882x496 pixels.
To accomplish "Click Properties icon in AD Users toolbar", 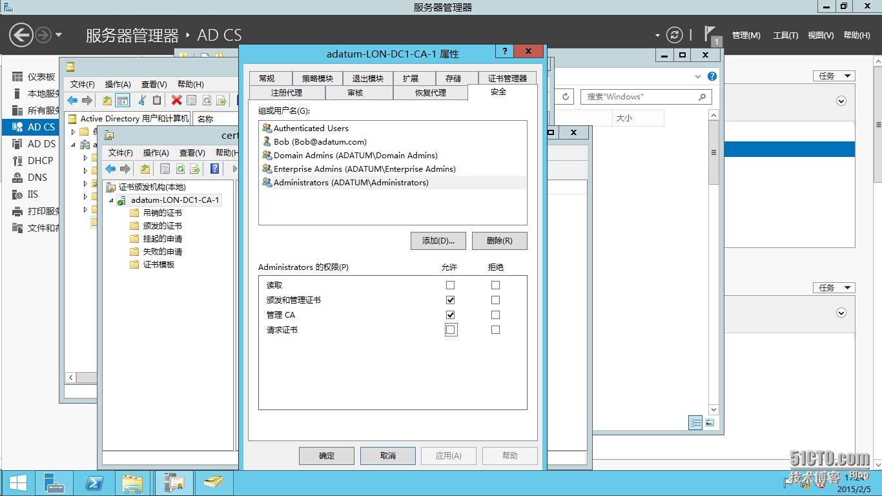I will click(192, 100).
